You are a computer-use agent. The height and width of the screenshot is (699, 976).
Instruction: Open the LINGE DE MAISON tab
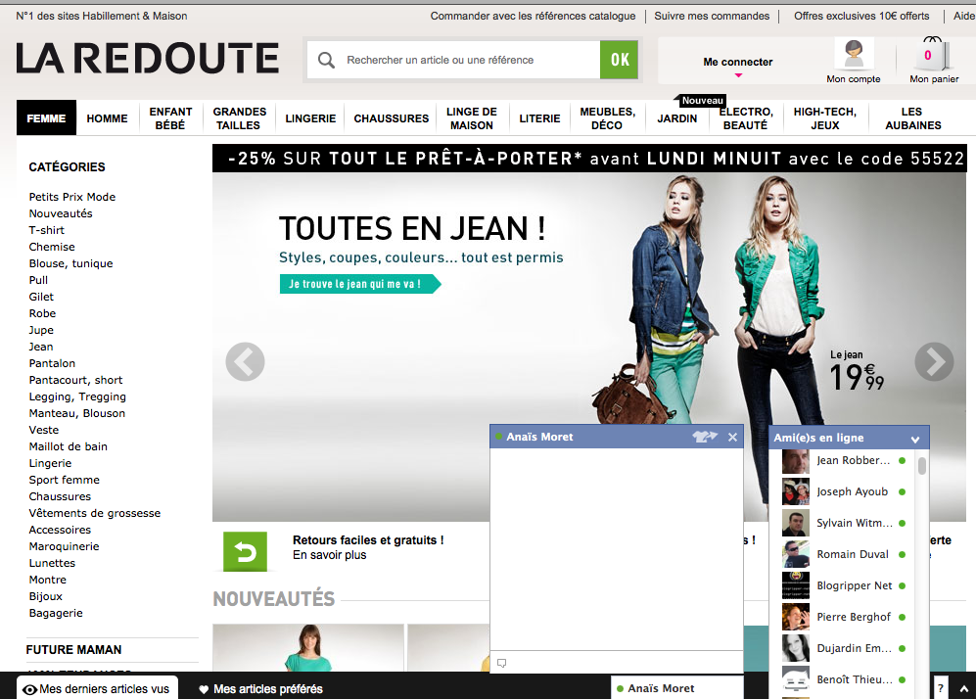(471, 118)
